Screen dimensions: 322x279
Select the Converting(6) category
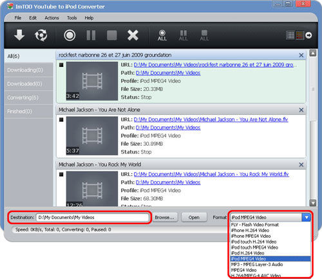click(28, 97)
